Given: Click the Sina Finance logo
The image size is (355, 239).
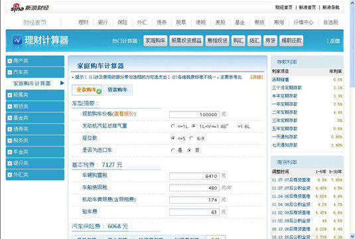Looking at the screenshot, I should pos(30,8).
